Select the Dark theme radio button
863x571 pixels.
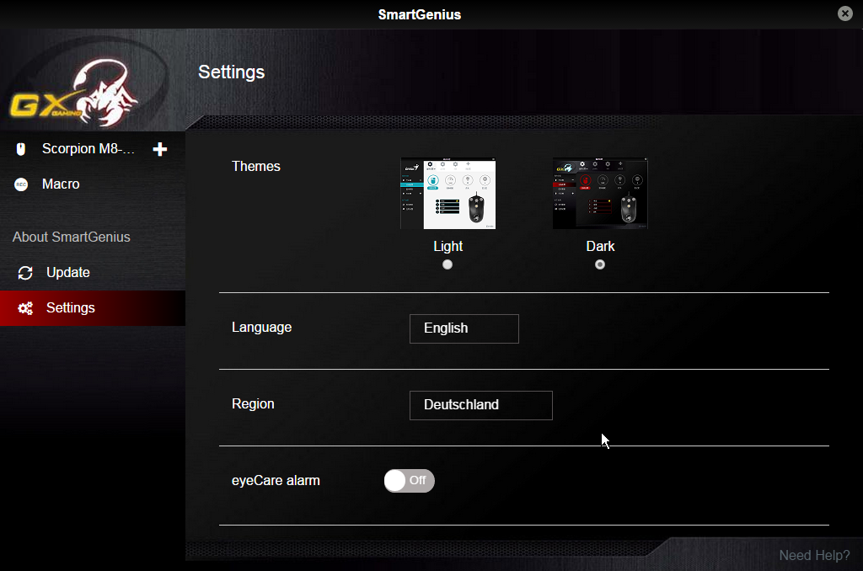pos(600,264)
